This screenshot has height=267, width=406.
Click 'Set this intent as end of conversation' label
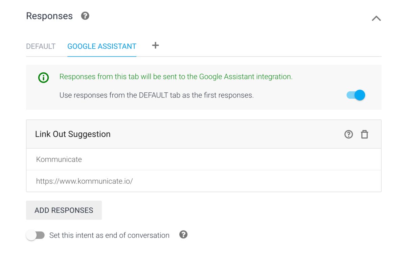pos(109,235)
